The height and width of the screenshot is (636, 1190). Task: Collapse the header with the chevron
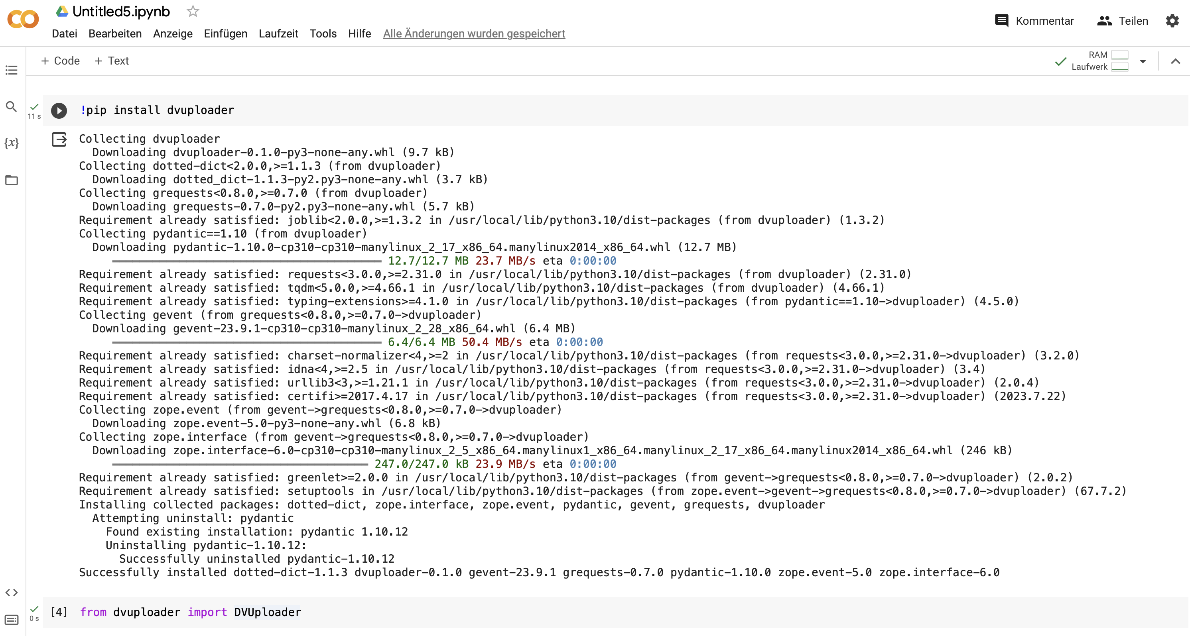tap(1175, 61)
